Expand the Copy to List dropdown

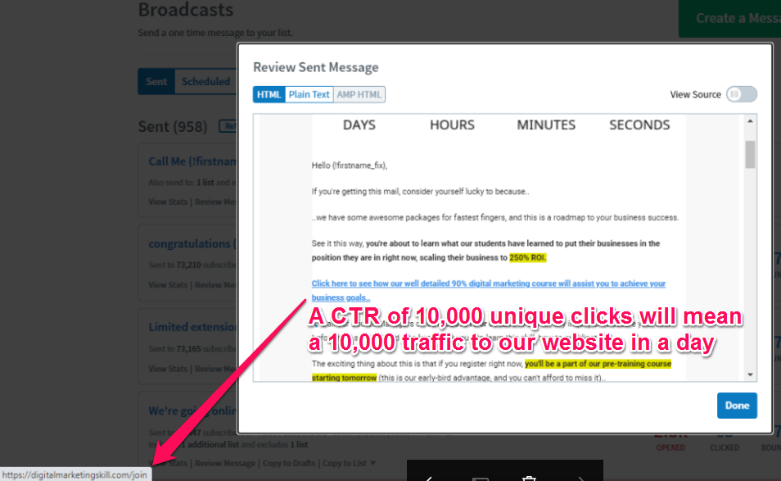(x=350, y=464)
